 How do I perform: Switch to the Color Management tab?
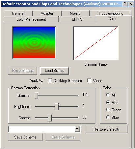pos(31,19)
